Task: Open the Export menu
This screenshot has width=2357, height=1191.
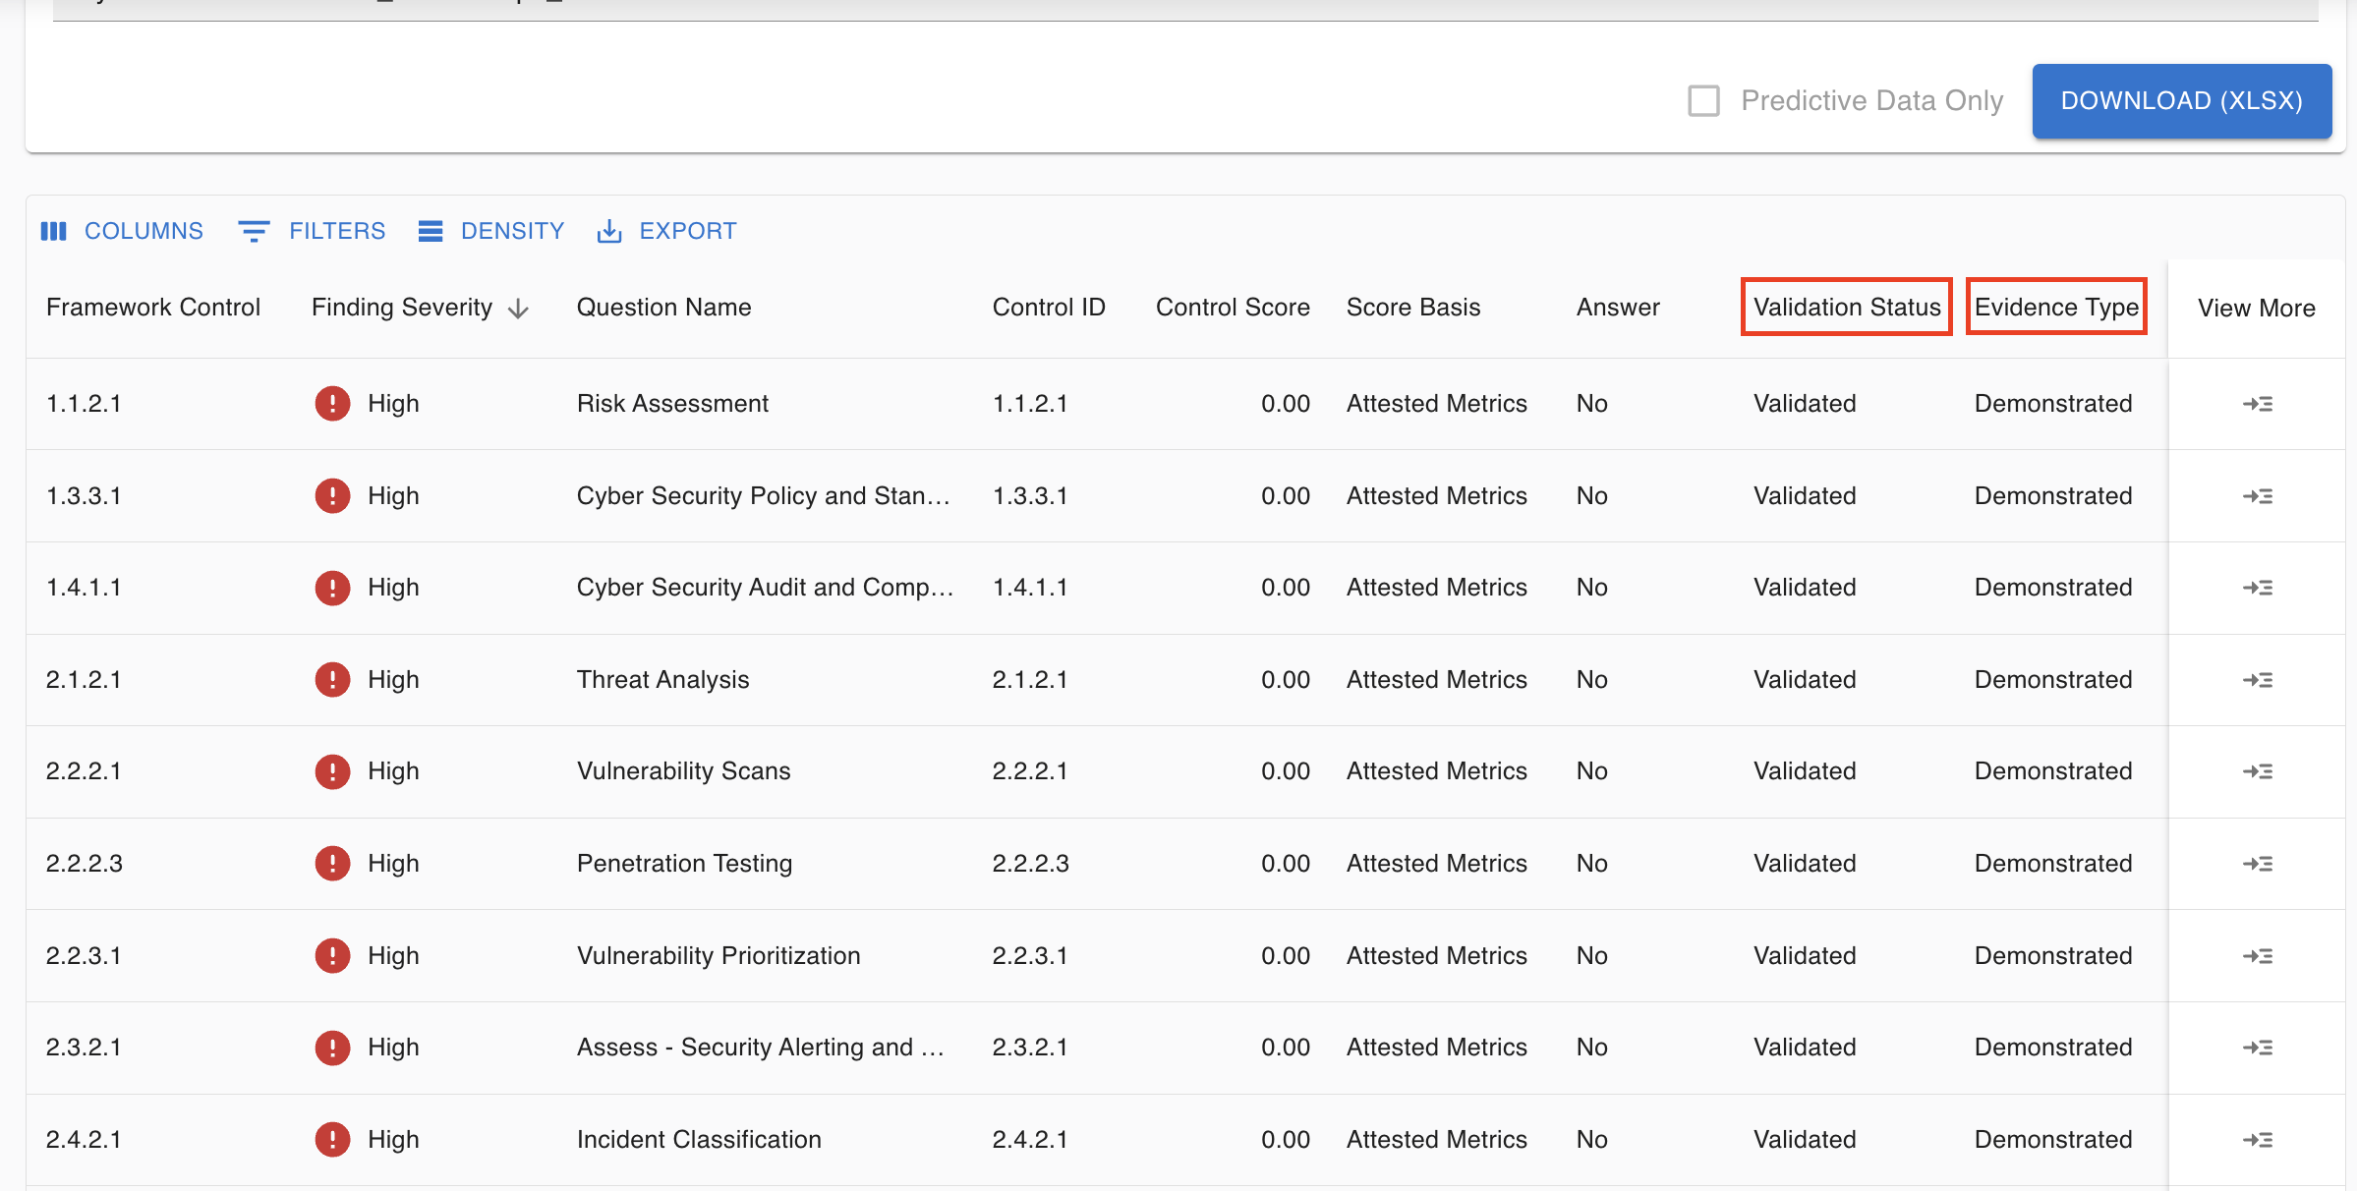Action: point(666,231)
